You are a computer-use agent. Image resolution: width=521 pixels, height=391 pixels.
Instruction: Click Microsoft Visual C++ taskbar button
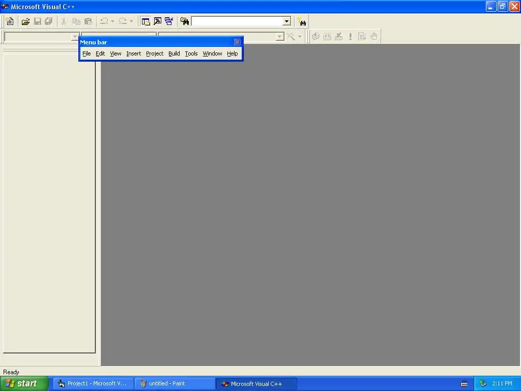coord(256,383)
